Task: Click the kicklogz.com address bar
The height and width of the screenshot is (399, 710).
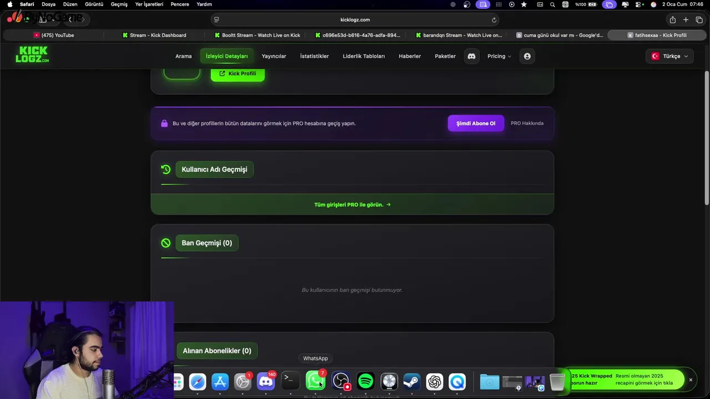Action: tap(355, 20)
